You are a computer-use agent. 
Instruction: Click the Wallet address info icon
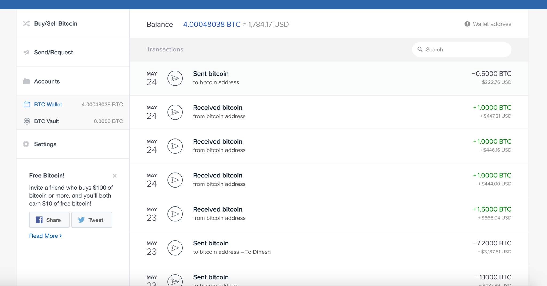pos(467,24)
